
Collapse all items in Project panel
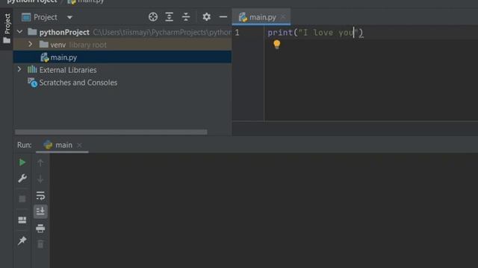(186, 17)
